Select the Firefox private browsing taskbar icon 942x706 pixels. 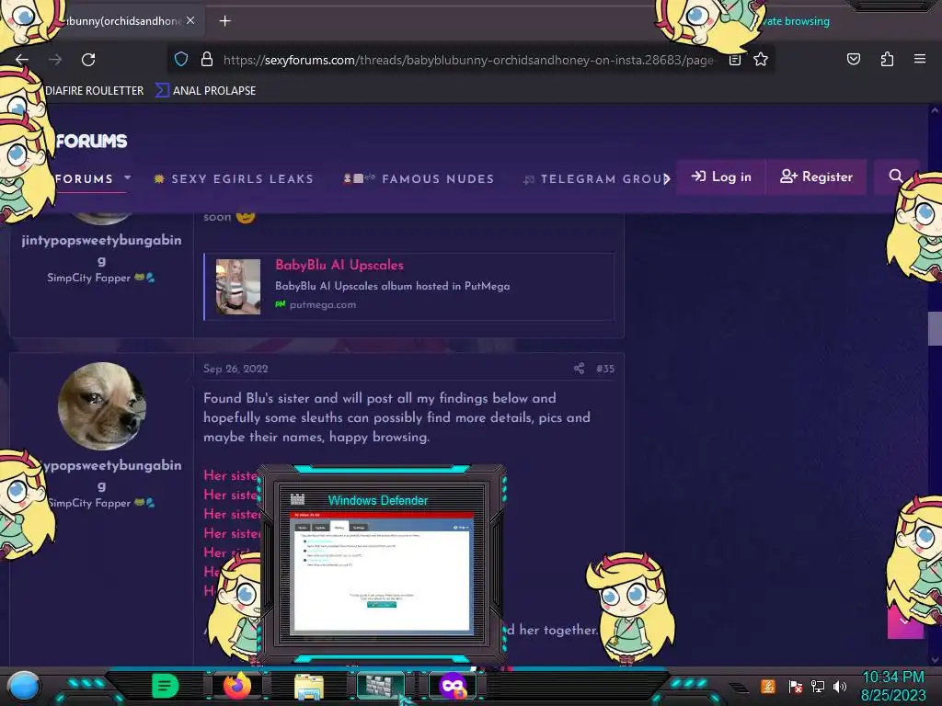click(453, 686)
